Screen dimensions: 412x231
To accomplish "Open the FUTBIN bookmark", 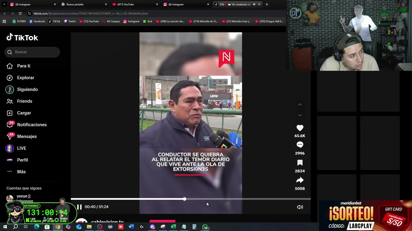I will [19, 21].
